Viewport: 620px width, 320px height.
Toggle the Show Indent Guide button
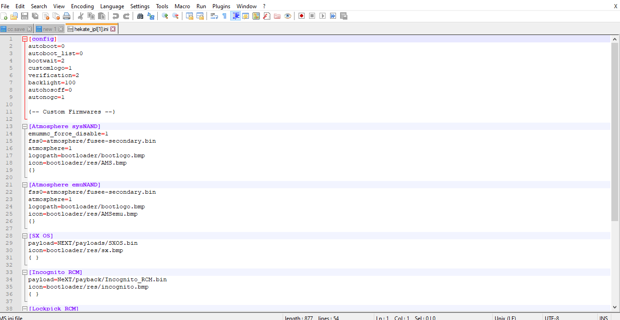(236, 16)
